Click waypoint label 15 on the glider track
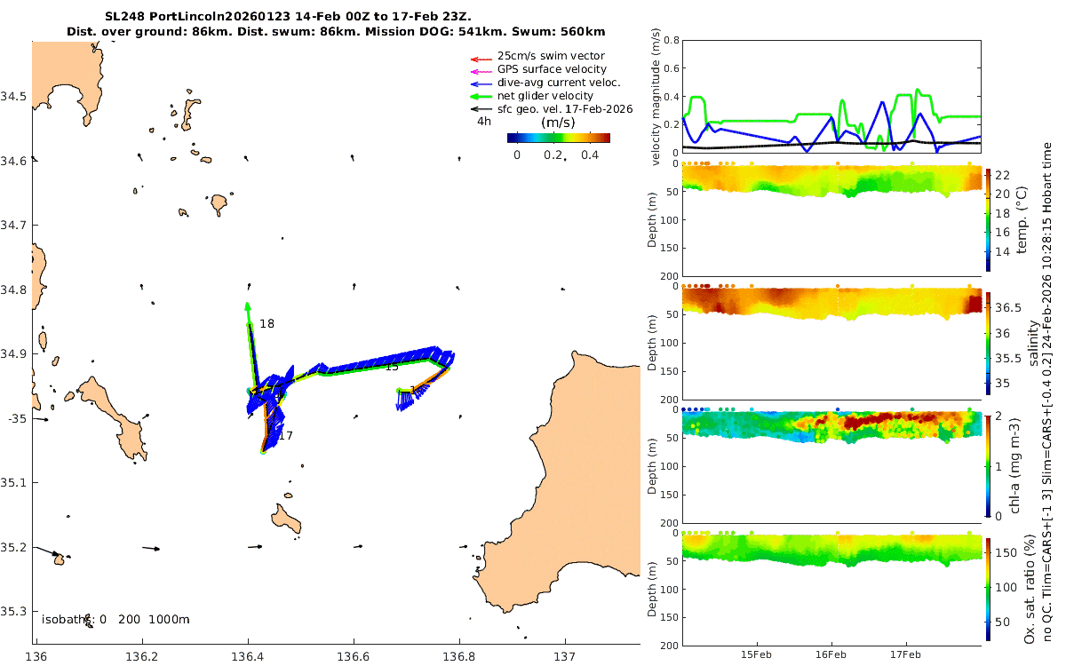Image resolution: width=1066 pixels, height=666 pixels. (392, 366)
